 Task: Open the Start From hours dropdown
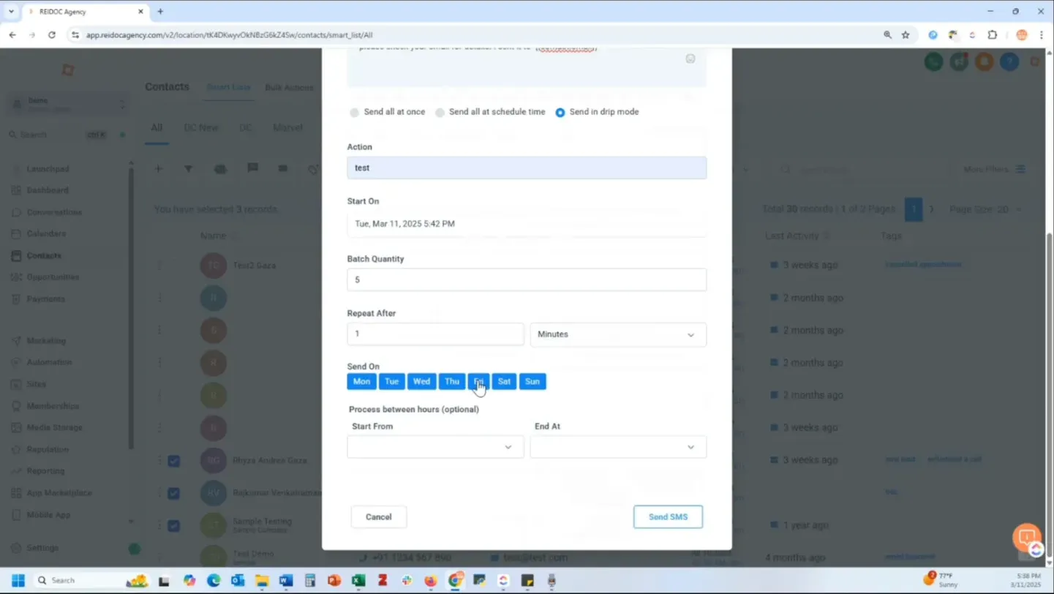coord(435,447)
